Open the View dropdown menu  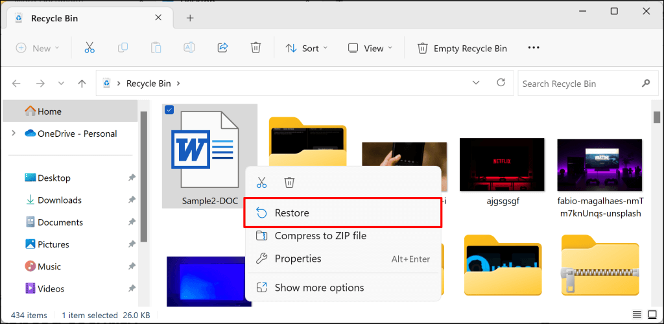pyautogui.click(x=370, y=48)
